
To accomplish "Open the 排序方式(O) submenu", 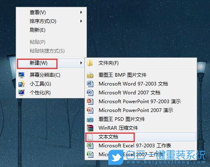I will 51,21.
